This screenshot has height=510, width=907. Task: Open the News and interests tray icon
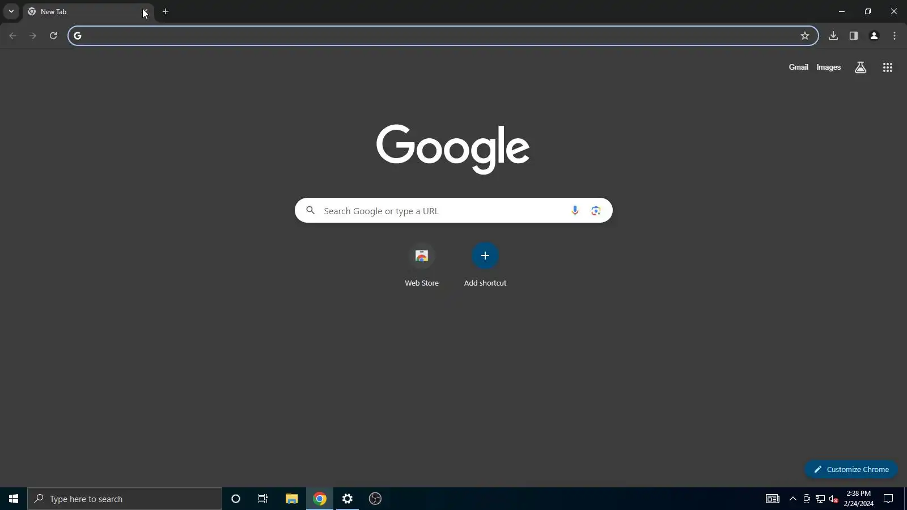coord(773,499)
